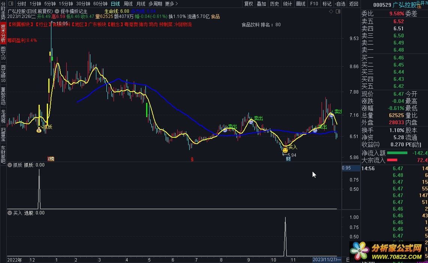Open the 更多 periods expander
This screenshot has height=263, width=428.
pyautogui.click(x=171, y=3)
